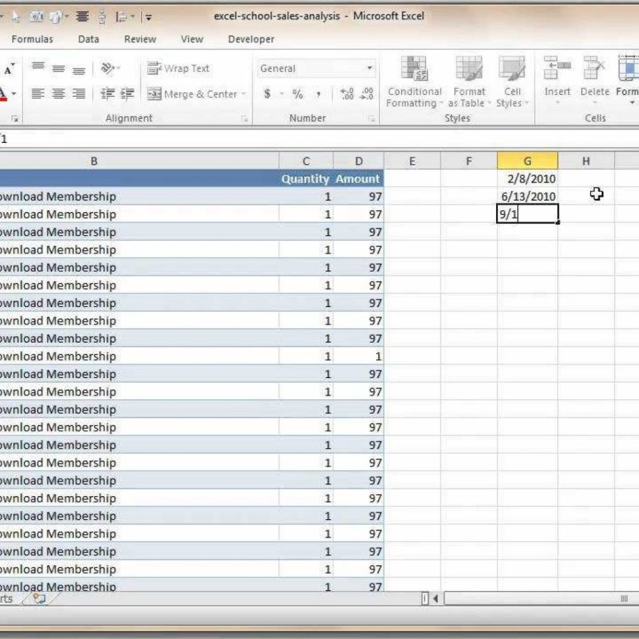Click the Percent Style icon
Screen dimensions: 639x639
(x=296, y=94)
